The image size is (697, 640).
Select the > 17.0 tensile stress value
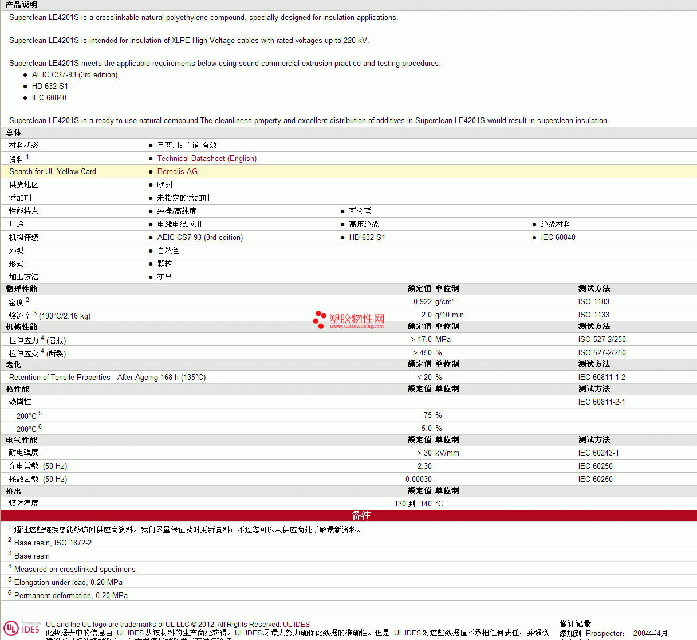(x=422, y=340)
